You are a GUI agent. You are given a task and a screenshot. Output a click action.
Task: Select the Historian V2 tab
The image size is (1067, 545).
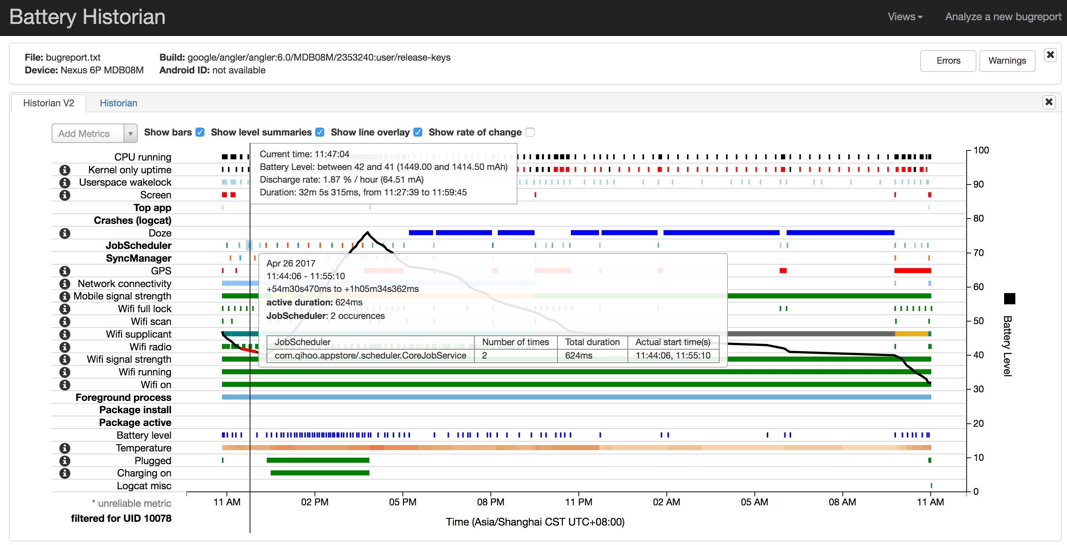[48, 103]
